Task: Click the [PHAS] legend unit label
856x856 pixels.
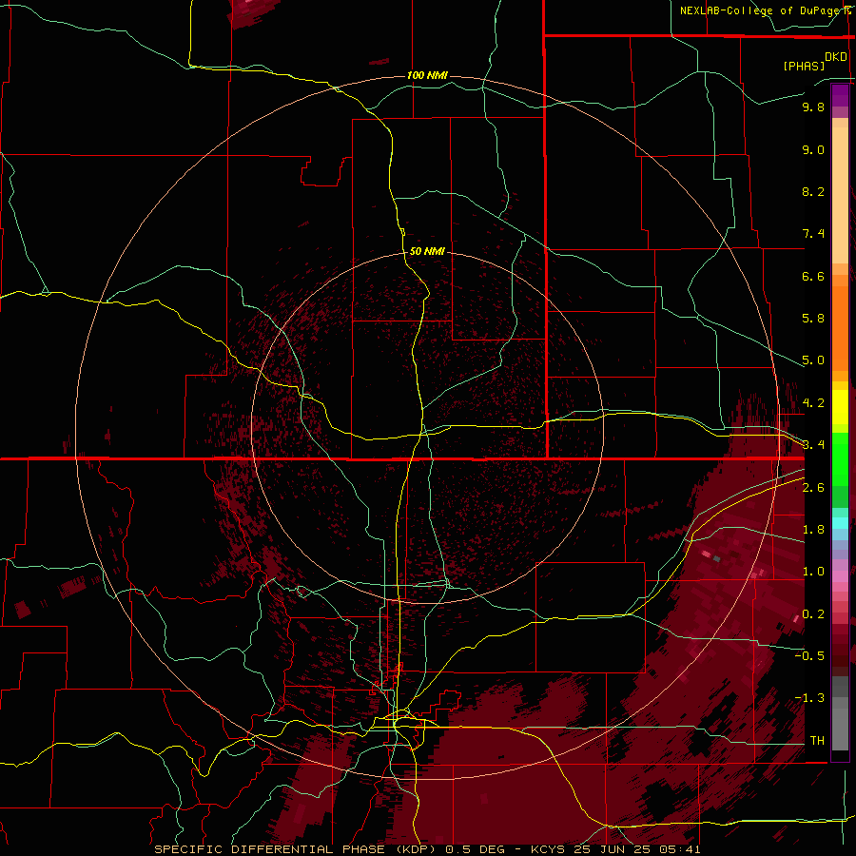Action: pyautogui.click(x=804, y=66)
